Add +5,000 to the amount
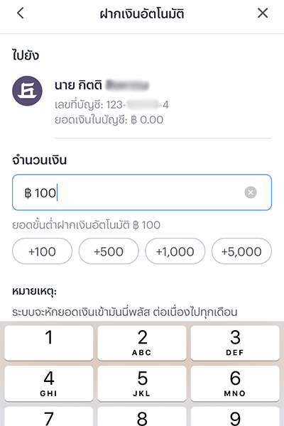This screenshot has height=426, width=284. tap(241, 251)
